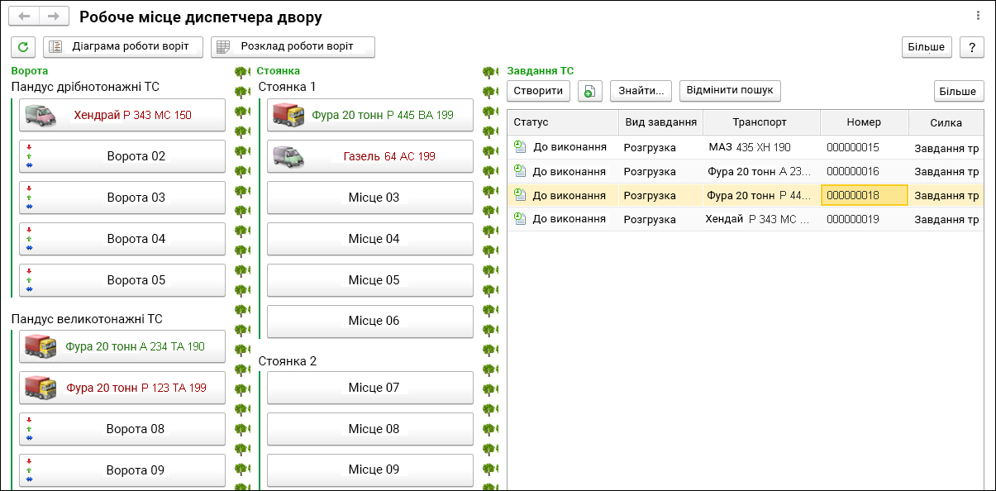Click truck icon of Фура Р 123 ТА 199
996x491 pixels.
41,388
